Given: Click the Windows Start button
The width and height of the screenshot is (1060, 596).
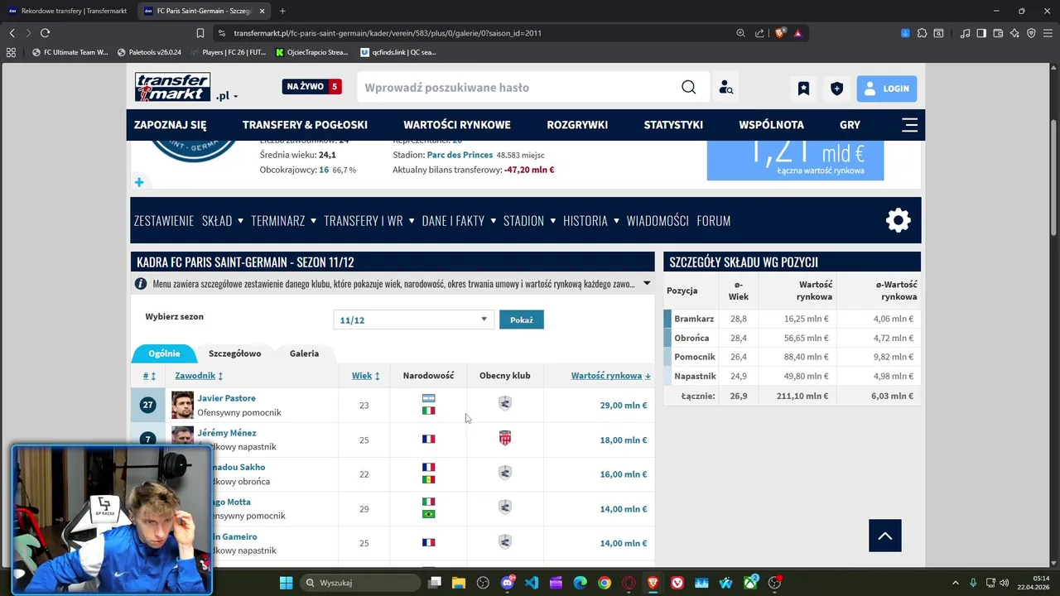Looking at the screenshot, I should click(x=286, y=583).
